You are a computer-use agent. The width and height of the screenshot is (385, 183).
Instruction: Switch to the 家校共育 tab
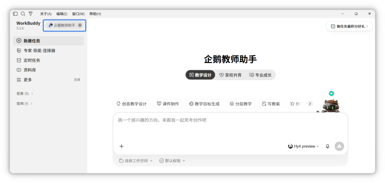[x=230, y=75]
